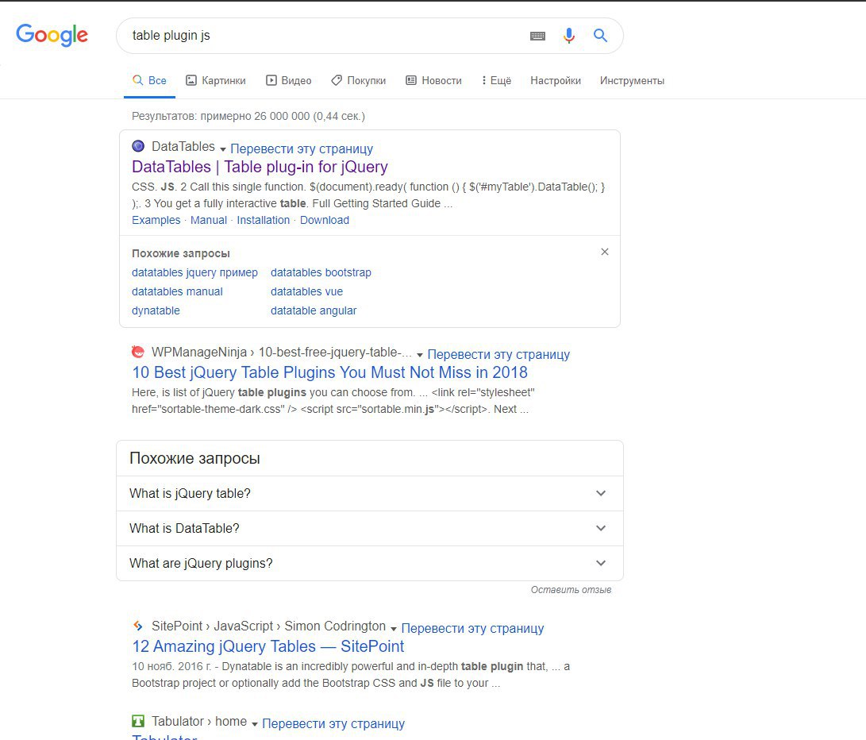Open dropdown arrow after Simon Codrington
866x740 pixels.
[393, 629]
